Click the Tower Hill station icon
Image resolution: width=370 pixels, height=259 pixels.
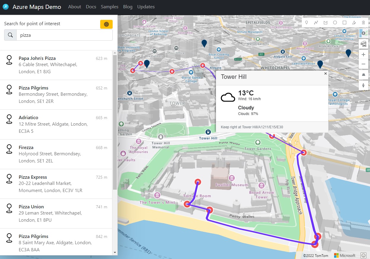[208, 132]
